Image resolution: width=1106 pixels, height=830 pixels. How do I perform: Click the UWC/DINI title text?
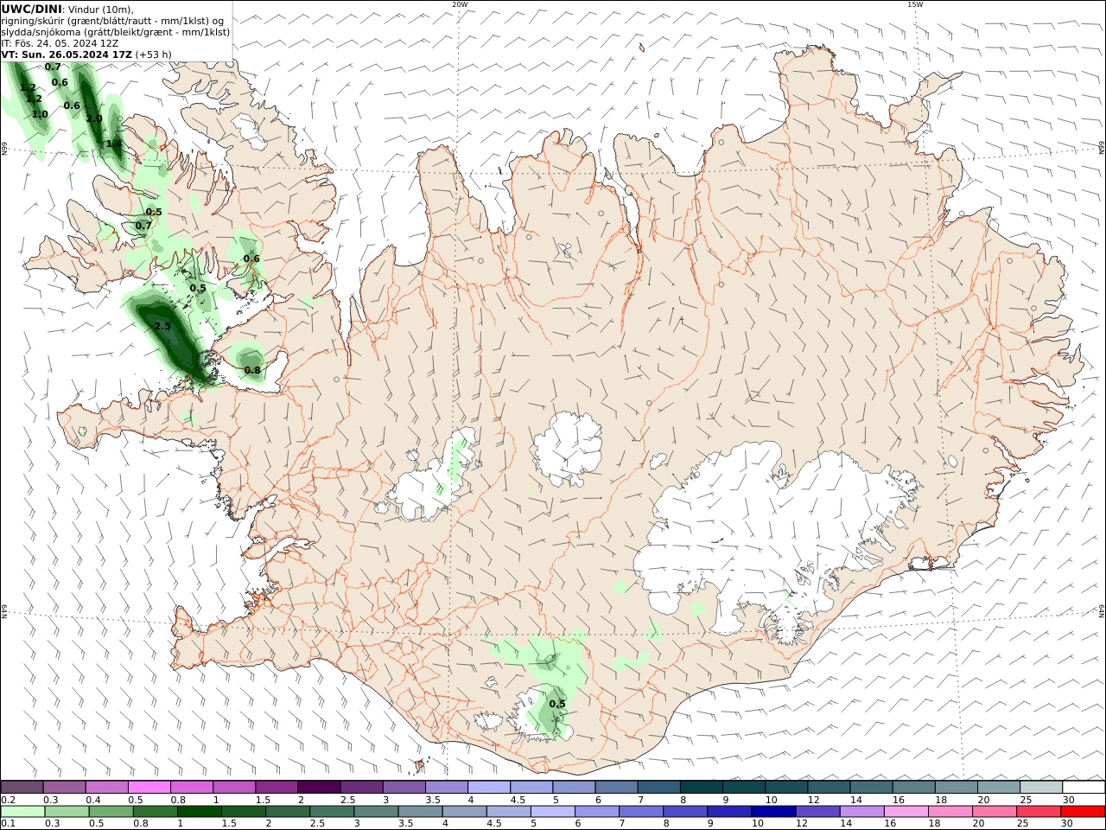(x=31, y=9)
